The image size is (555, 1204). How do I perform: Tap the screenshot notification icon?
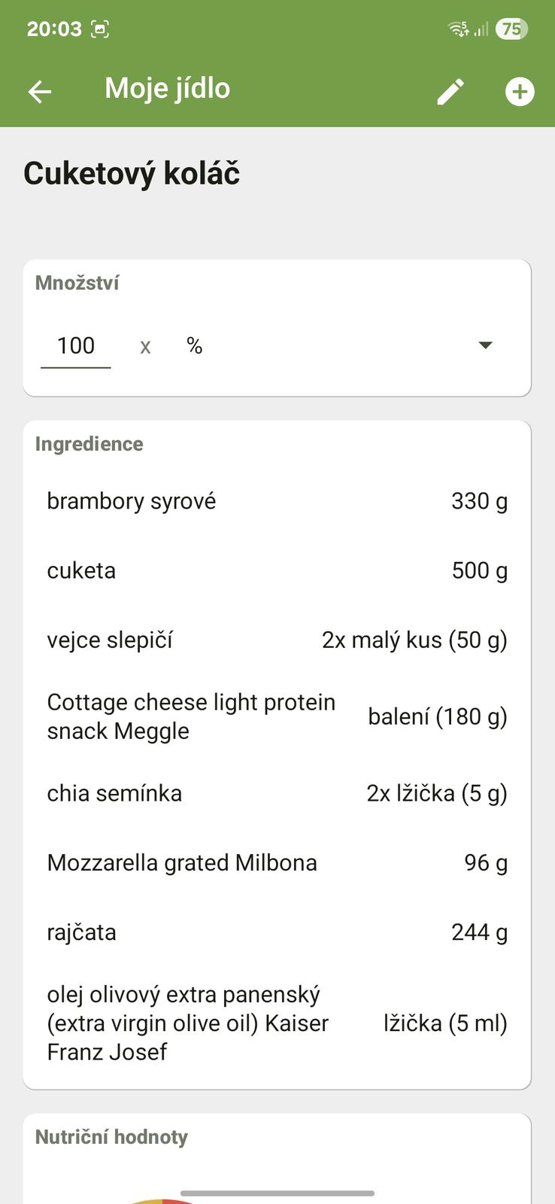click(x=100, y=29)
